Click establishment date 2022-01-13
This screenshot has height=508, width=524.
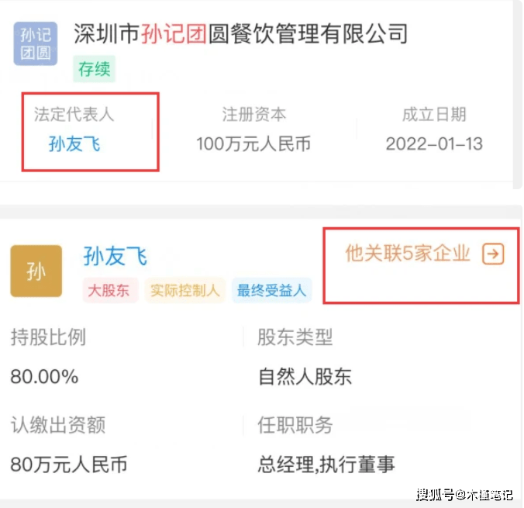tap(433, 143)
